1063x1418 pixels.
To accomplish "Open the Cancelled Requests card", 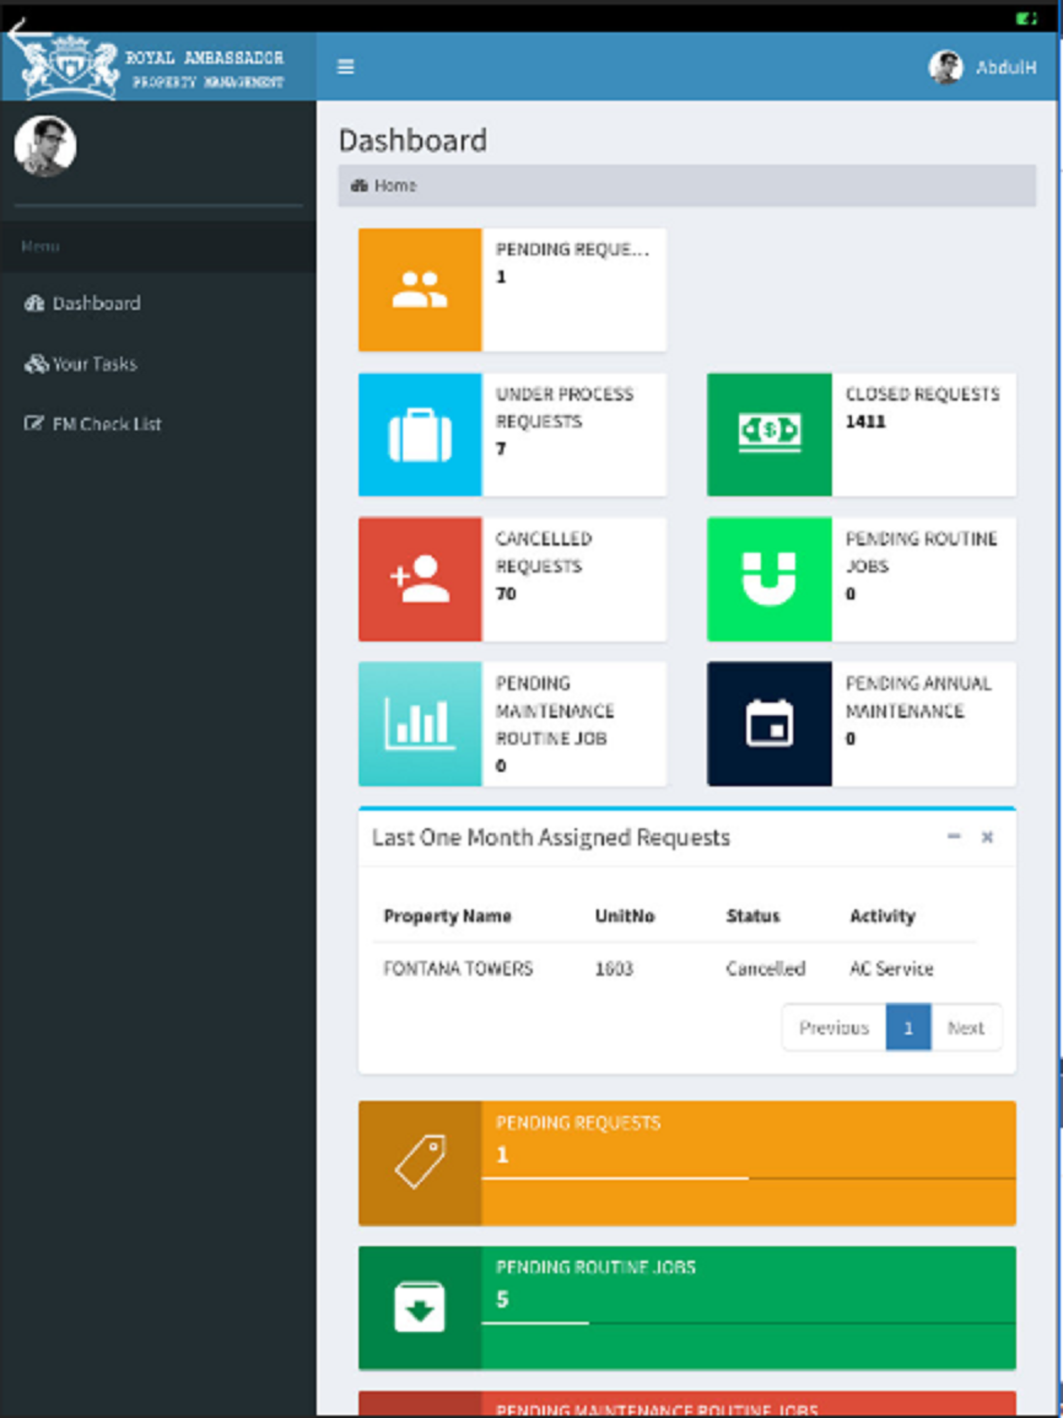I will pos(512,579).
